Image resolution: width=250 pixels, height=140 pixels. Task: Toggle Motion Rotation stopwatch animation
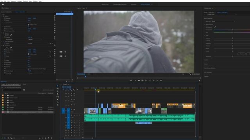pyautogui.click(x=5, y=27)
